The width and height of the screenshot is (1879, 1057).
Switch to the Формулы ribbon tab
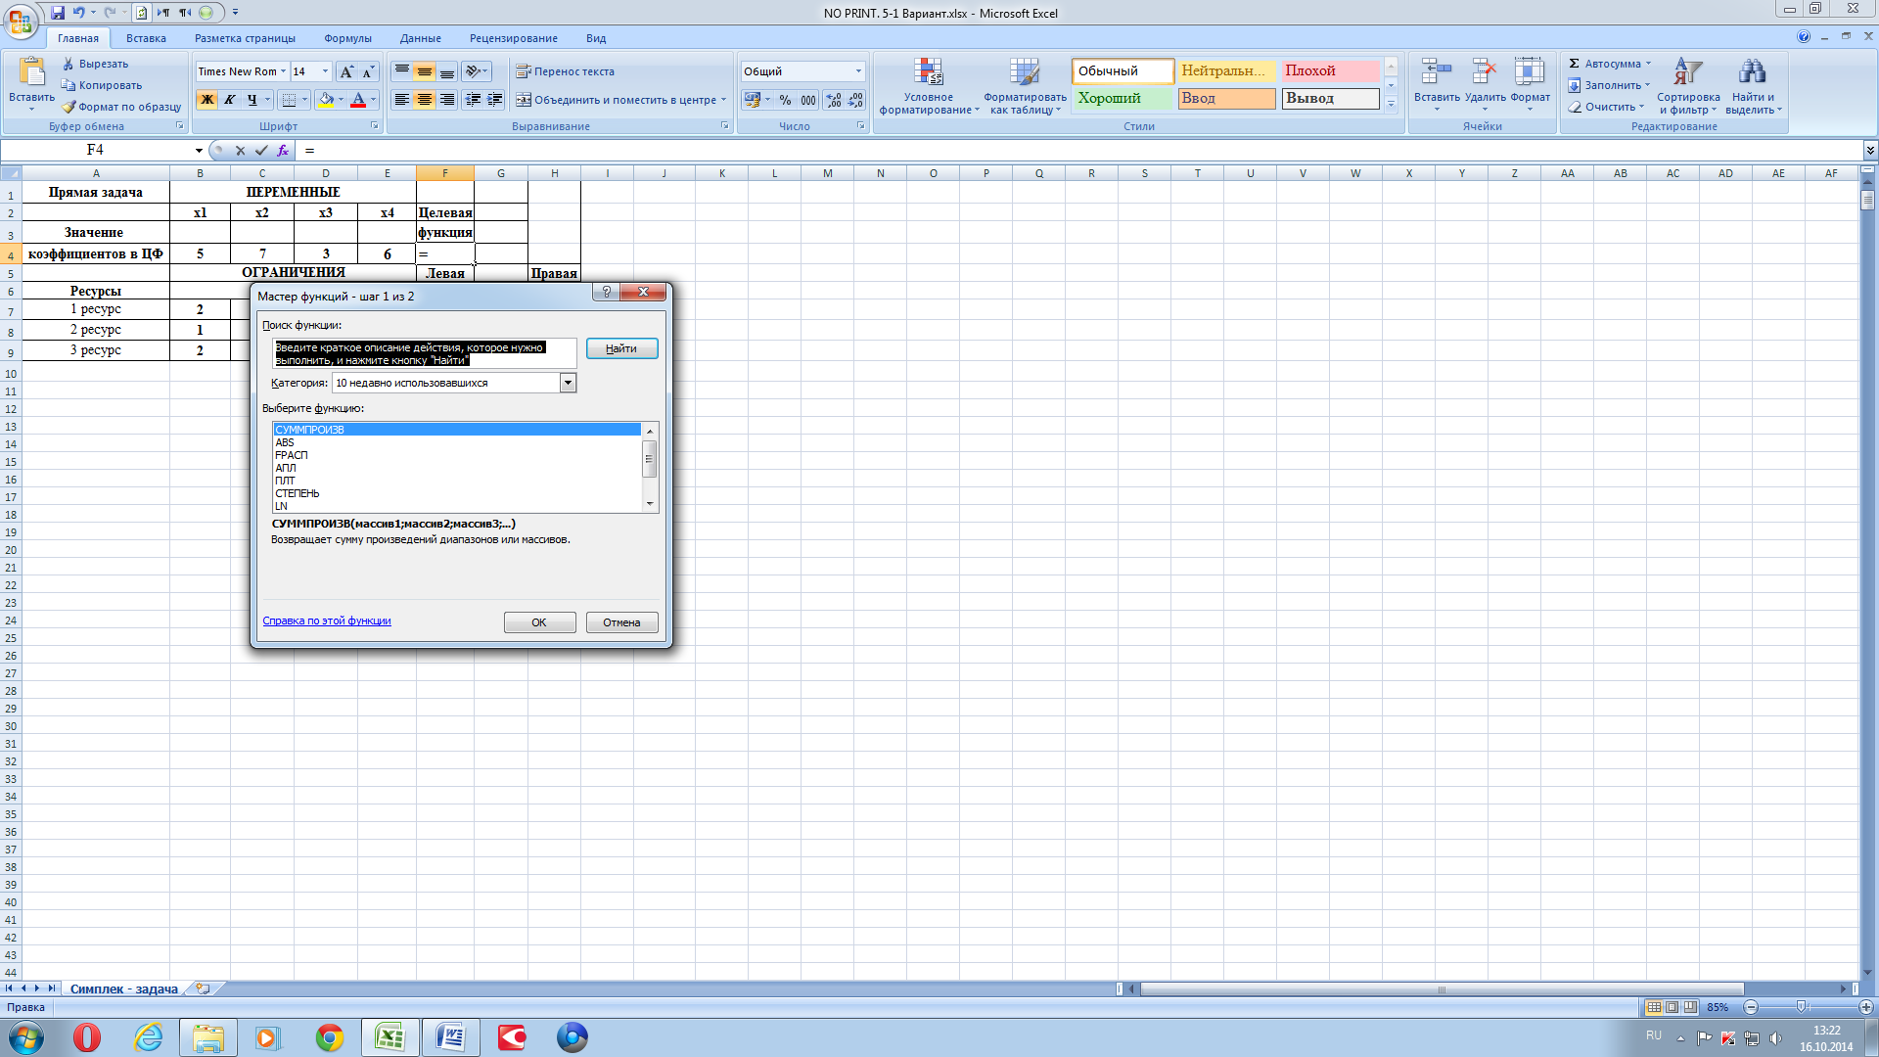pyautogui.click(x=347, y=38)
